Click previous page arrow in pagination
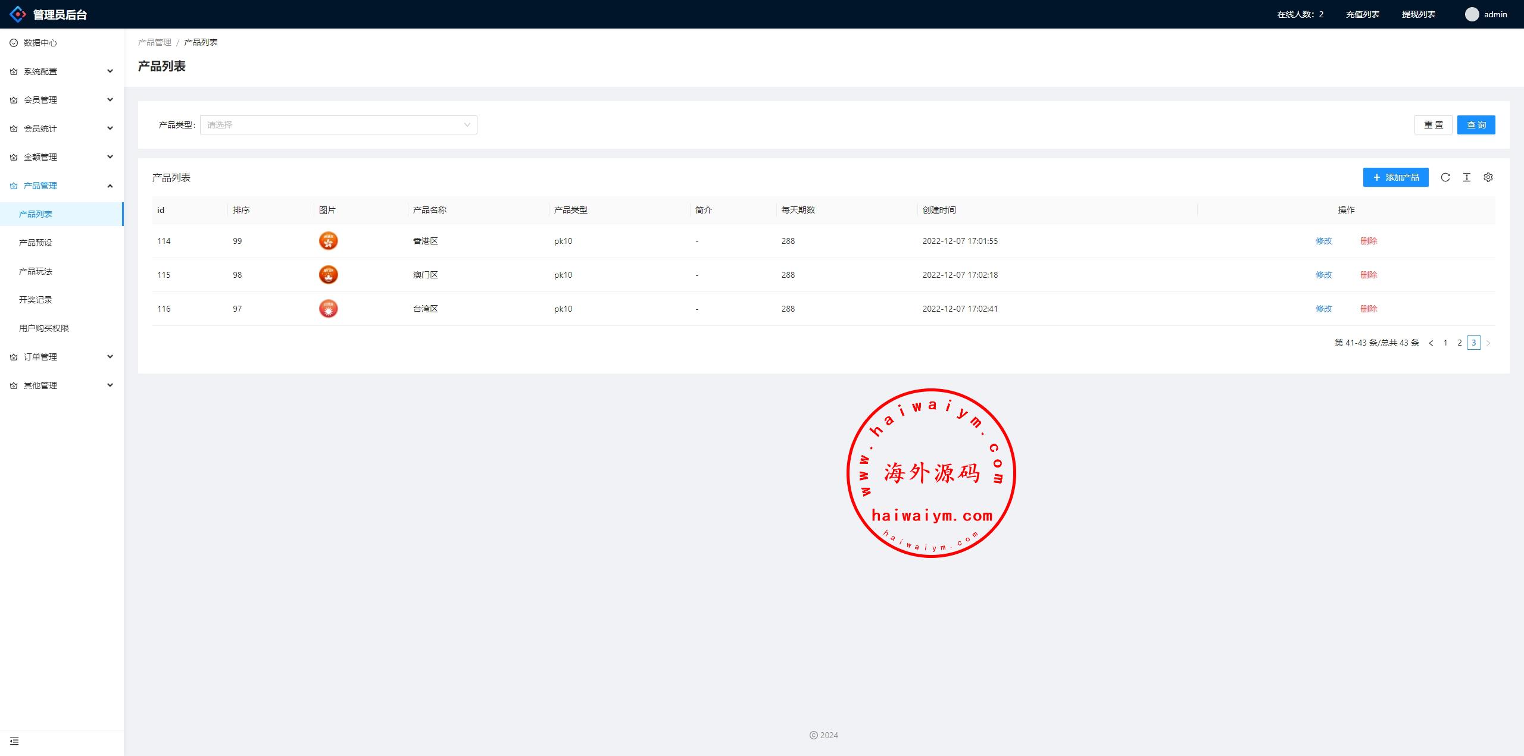The width and height of the screenshot is (1524, 756). pyautogui.click(x=1431, y=343)
